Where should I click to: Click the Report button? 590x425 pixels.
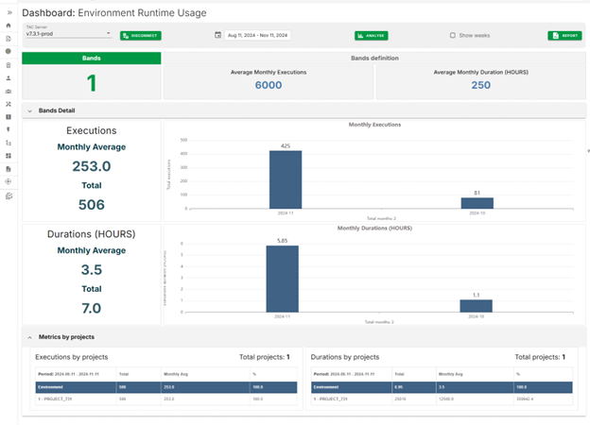pyautogui.click(x=564, y=35)
